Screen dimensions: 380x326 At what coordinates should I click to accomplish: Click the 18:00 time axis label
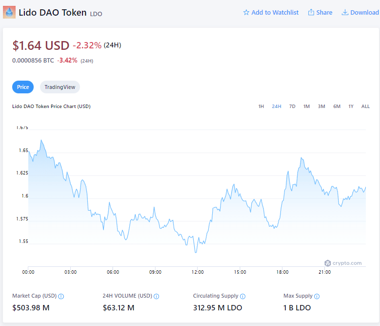[282, 272]
